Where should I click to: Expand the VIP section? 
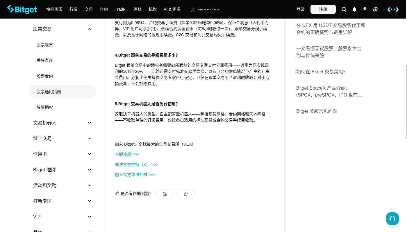click(62, 217)
